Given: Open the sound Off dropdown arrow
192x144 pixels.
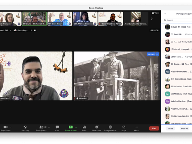Looking at the screenshot, I should point(10,30).
